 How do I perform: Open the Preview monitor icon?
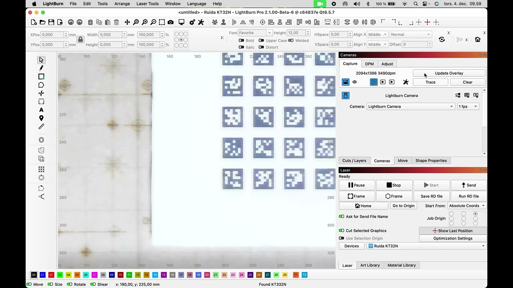(x=182, y=22)
